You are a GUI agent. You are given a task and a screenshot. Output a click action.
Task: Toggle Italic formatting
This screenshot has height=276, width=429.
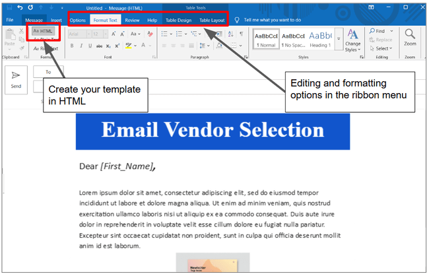(x=81, y=46)
